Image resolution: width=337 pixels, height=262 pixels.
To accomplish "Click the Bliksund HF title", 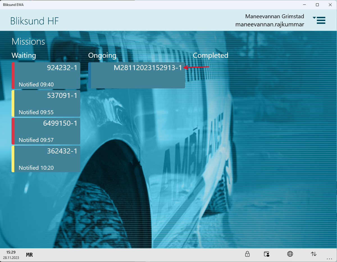I will (x=35, y=21).
